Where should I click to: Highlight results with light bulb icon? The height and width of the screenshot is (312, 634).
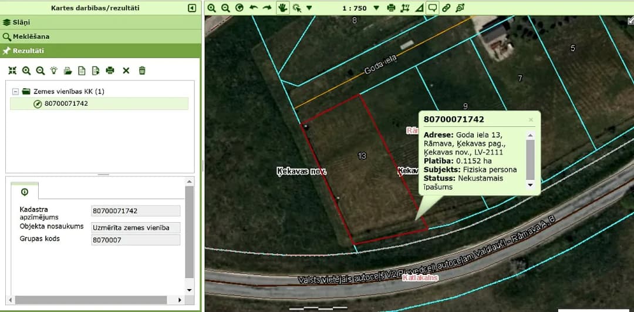54,71
